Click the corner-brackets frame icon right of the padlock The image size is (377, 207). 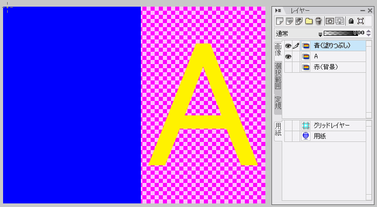click(361, 21)
